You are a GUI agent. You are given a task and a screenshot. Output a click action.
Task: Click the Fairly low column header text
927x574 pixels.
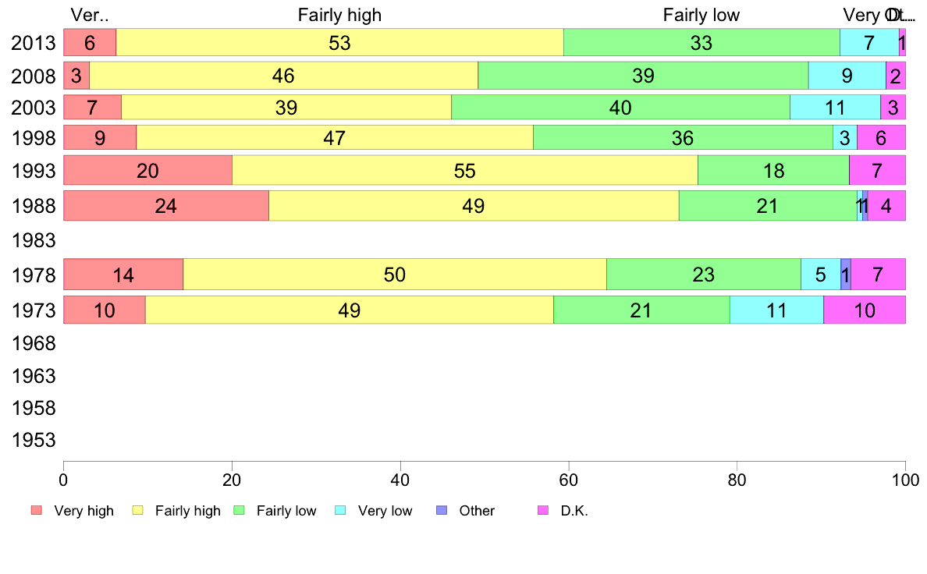pos(701,15)
